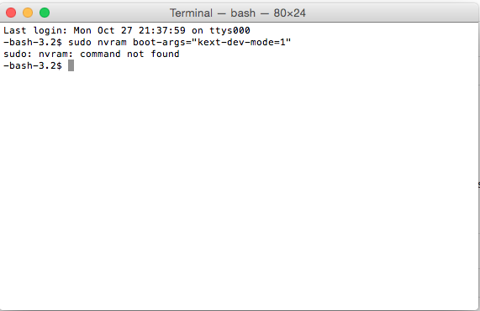Image resolution: width=480 pixels, height=311 pixels.
Task: Minimize the Terminal using yellow button
Action: pyautogui.click(x=28, y=13)
